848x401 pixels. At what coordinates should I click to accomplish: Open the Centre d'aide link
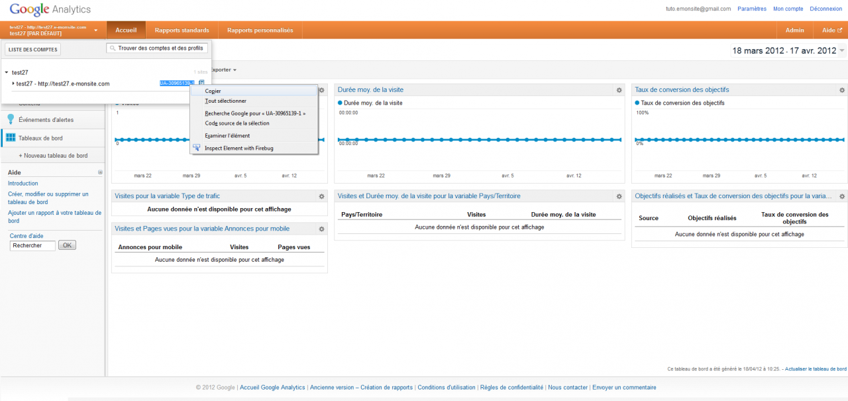(x=27, y=236)
